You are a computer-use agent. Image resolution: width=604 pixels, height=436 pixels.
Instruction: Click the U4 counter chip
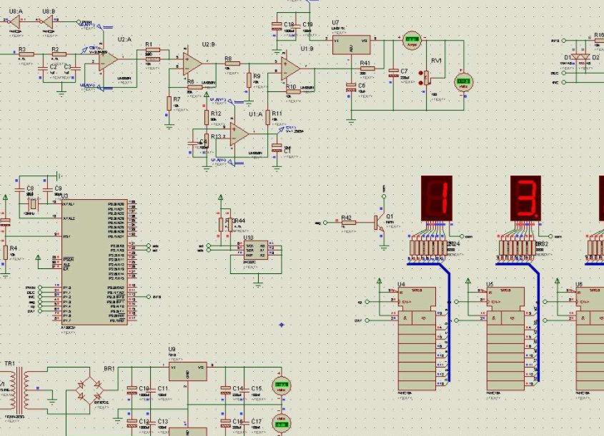(417, 338)
